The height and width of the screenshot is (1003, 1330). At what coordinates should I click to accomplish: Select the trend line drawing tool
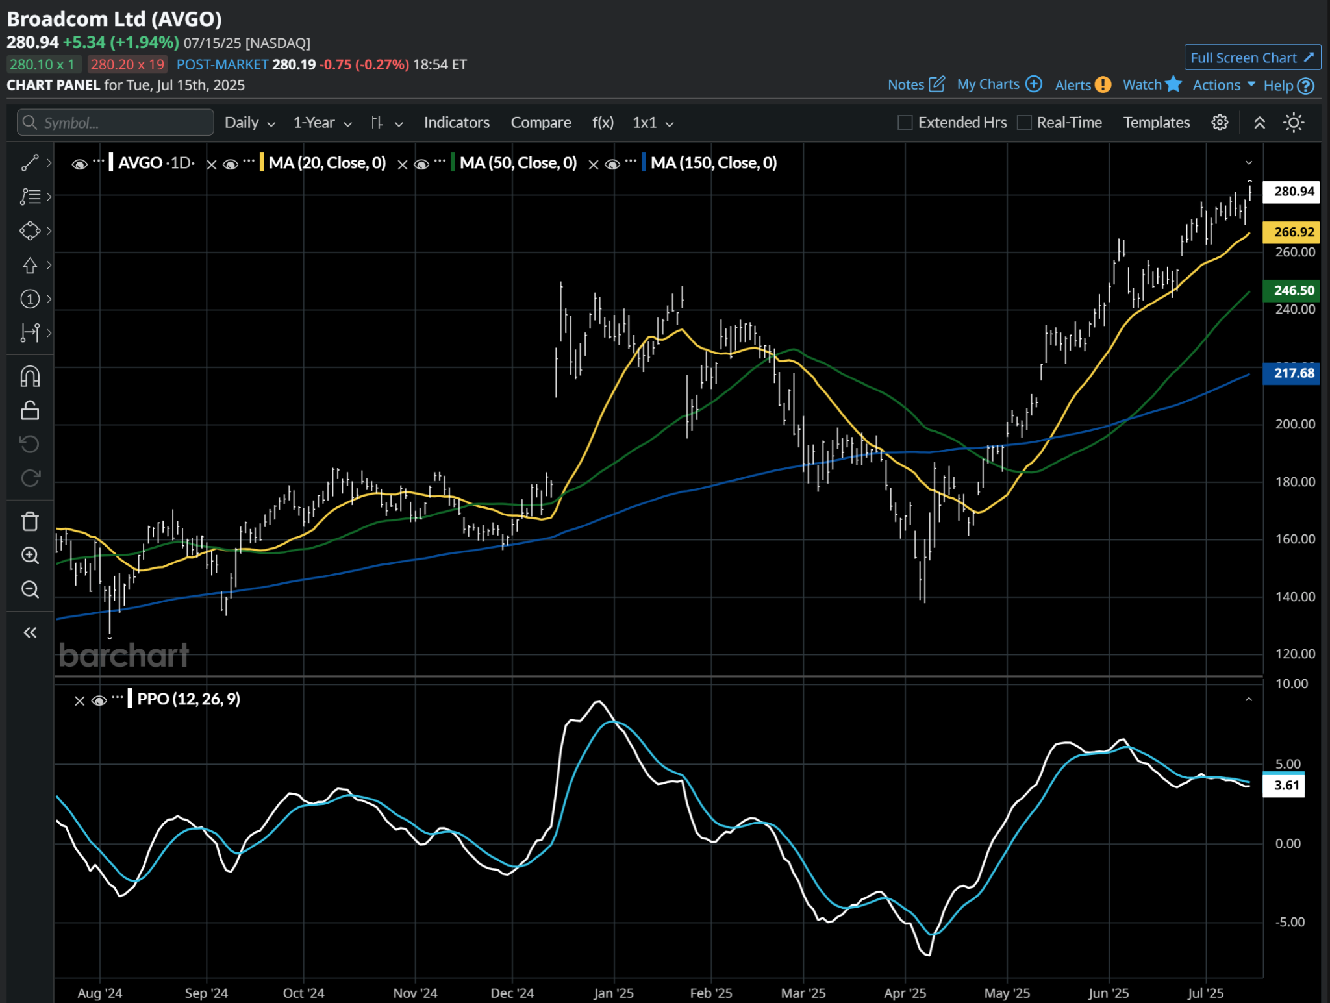click(x=30, y=162)
